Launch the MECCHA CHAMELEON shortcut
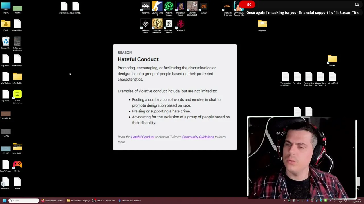The width and height of the screenshot is (364, 204). coord(192,8)
